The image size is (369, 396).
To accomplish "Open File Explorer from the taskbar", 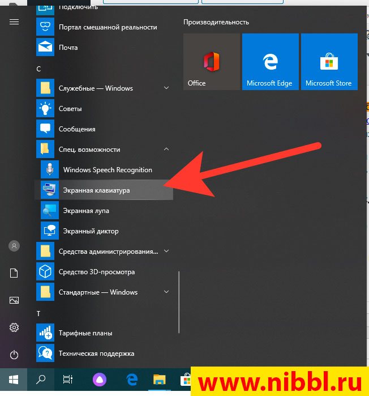I will [x=159, y=380].
